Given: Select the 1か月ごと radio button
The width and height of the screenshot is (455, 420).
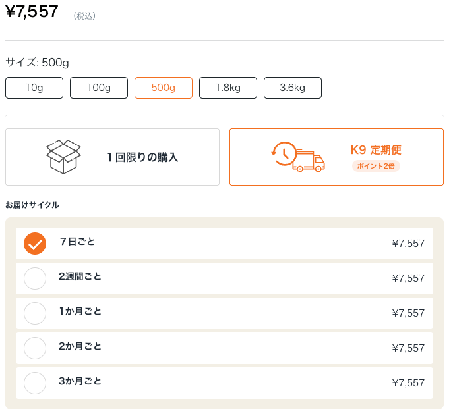Looking at the screenshot, I should pos(35,313).
